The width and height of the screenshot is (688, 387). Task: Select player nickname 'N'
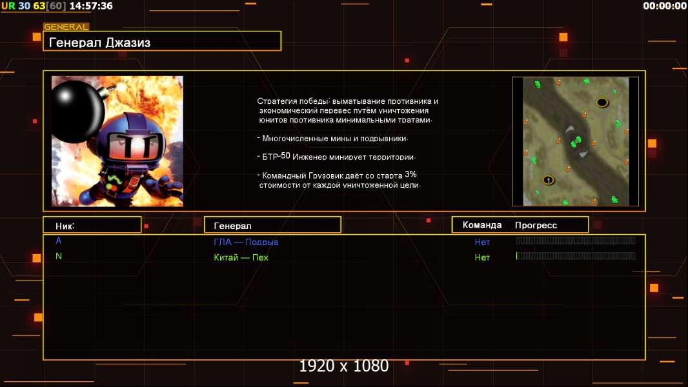(58, 256)
